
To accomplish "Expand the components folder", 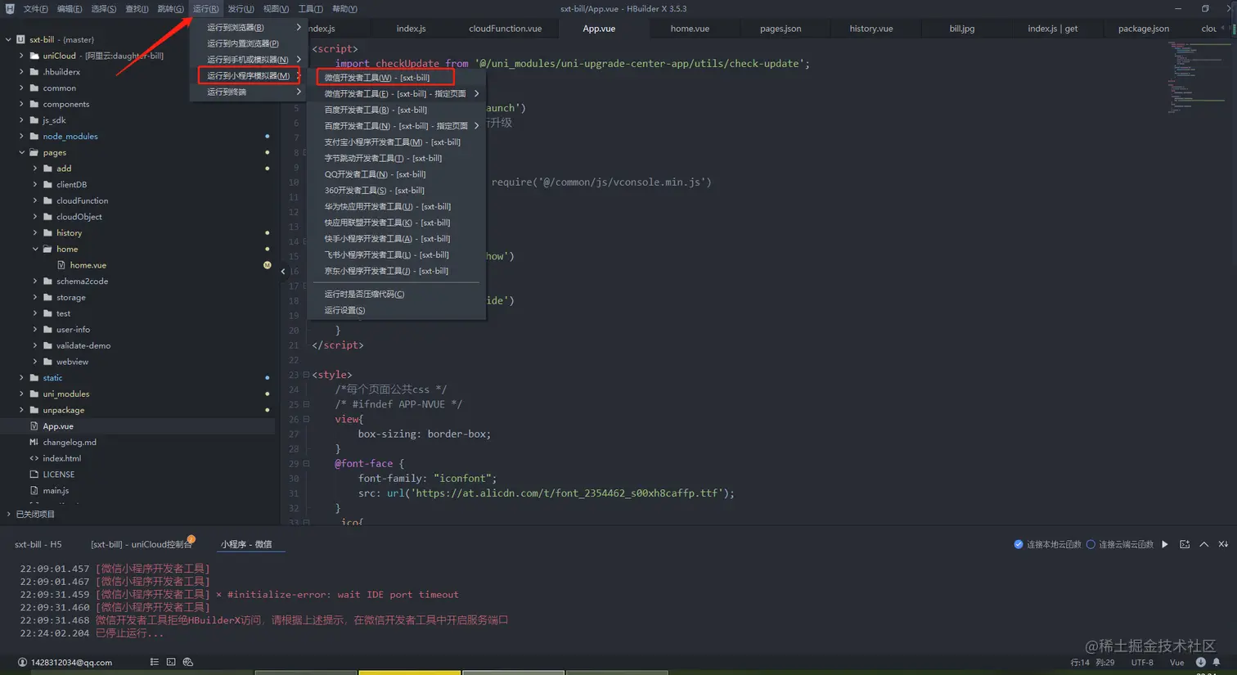I will pyautogui.click(x=22, y=105).
